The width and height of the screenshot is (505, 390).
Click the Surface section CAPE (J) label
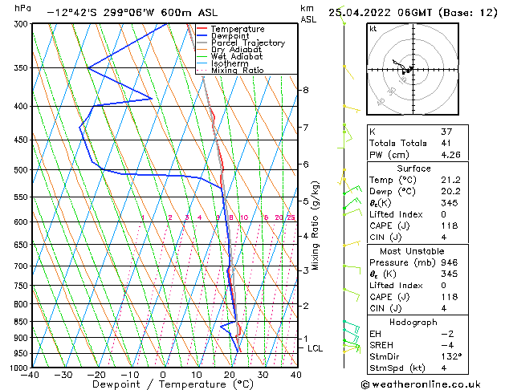coord(389,225)
